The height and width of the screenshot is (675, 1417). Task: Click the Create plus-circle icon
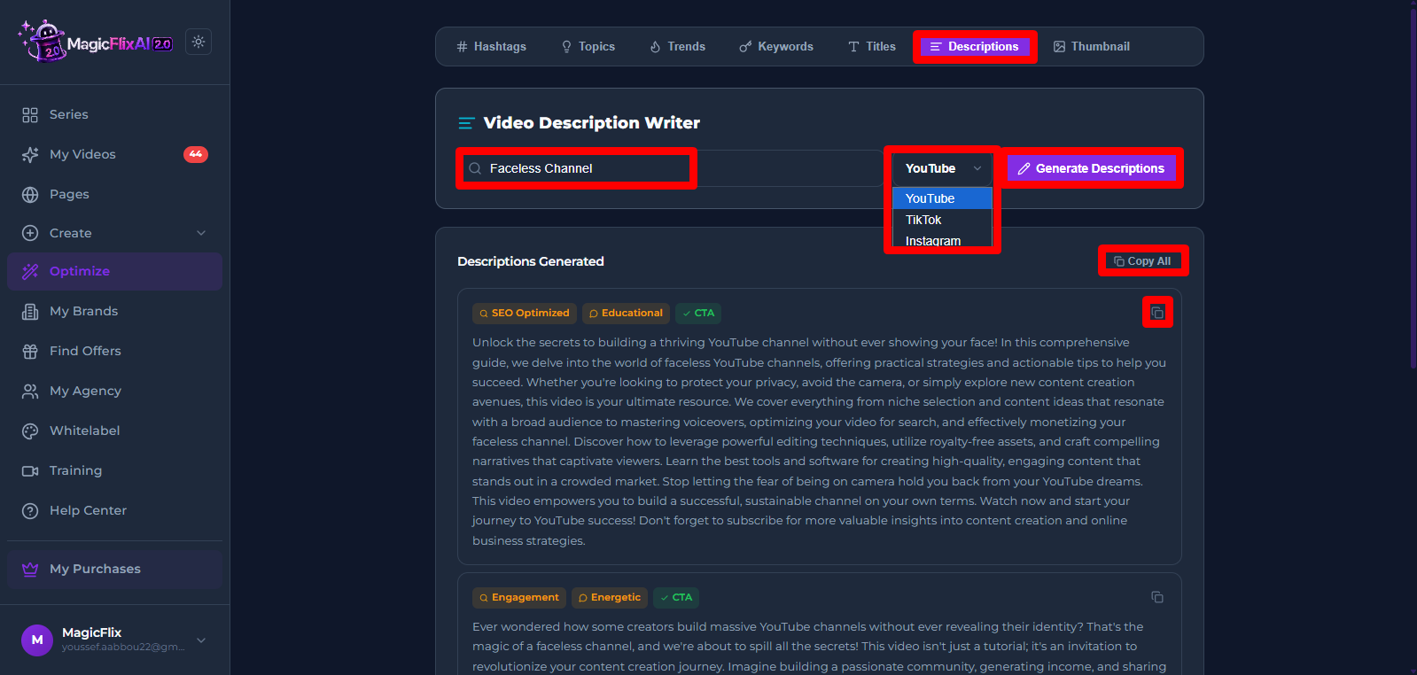30,233
